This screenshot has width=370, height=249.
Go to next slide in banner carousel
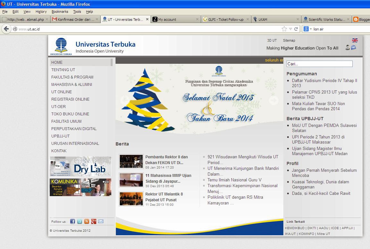(x=274, y=100)
